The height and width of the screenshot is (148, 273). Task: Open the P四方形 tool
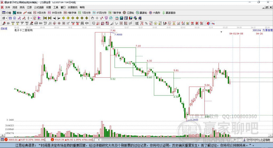40,13
